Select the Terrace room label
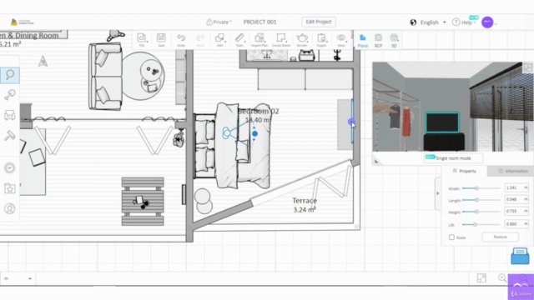Image resolution: width=534 pixels, height=300 pixels. (x=305, y=201)
